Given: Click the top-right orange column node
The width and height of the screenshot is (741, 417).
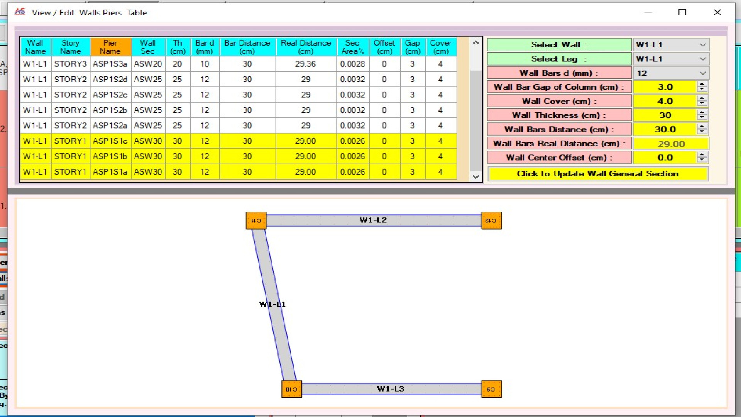Looking at the screenshot, I should coord(491,220).
